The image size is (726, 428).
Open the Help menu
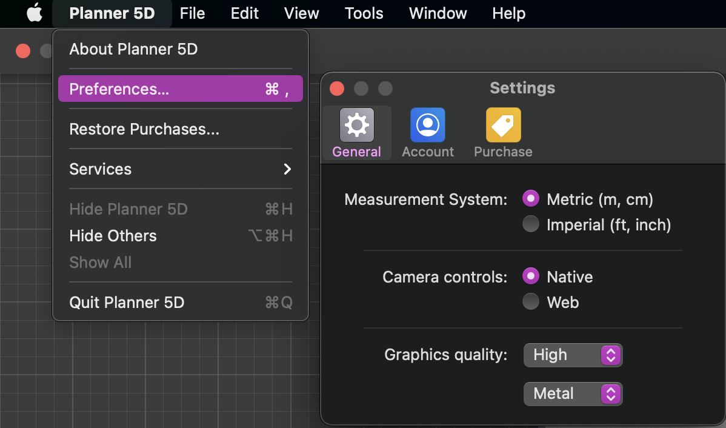coord(509,13)
